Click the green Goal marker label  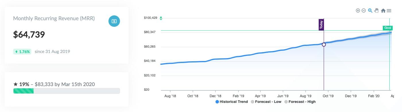click(x=388, y=28)
